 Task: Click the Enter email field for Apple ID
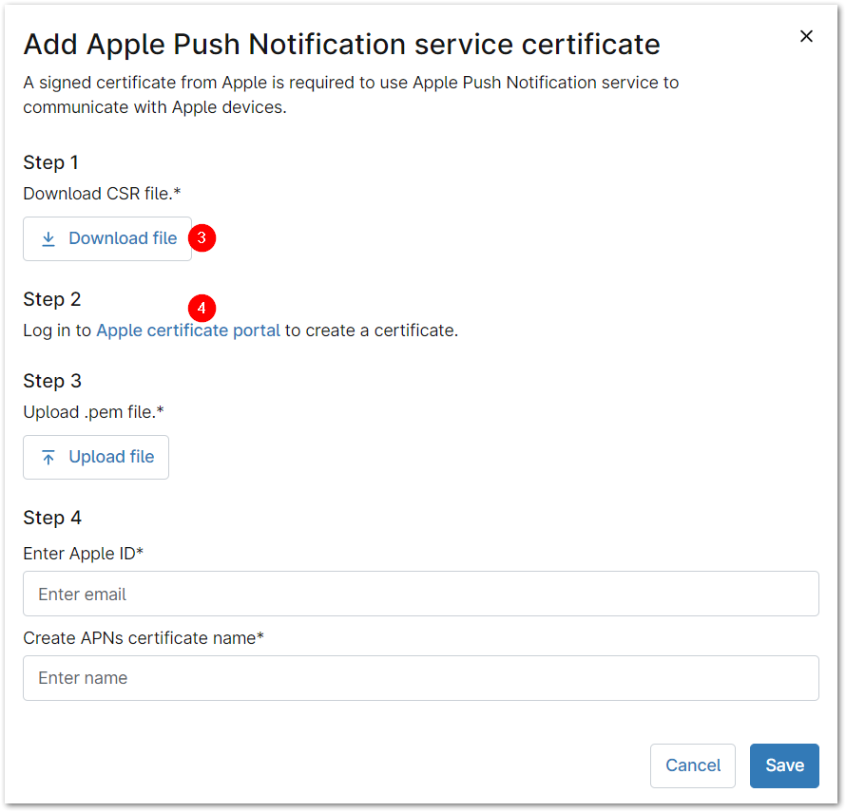[x=421, y=593]
